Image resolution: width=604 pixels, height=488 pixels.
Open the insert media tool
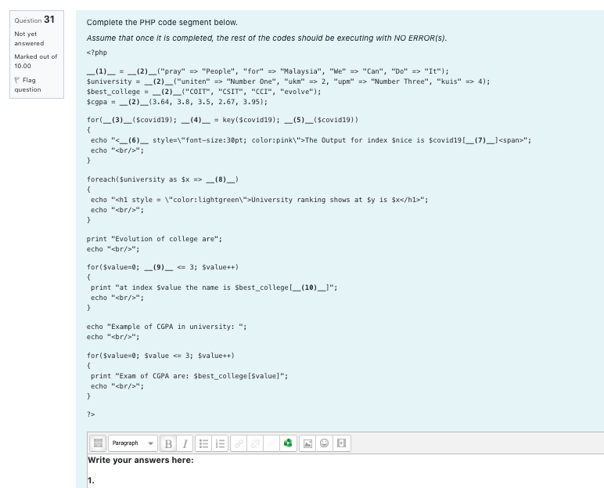[x=341, y=443]
